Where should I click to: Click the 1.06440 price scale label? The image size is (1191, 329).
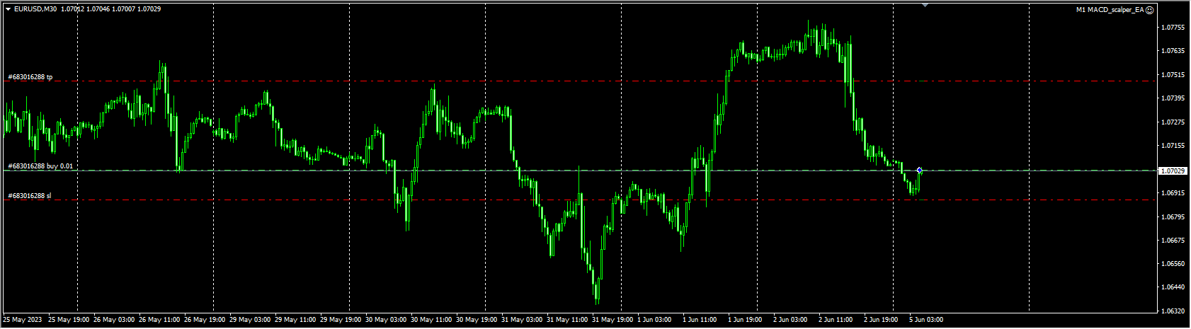[x=1173, y=287]
